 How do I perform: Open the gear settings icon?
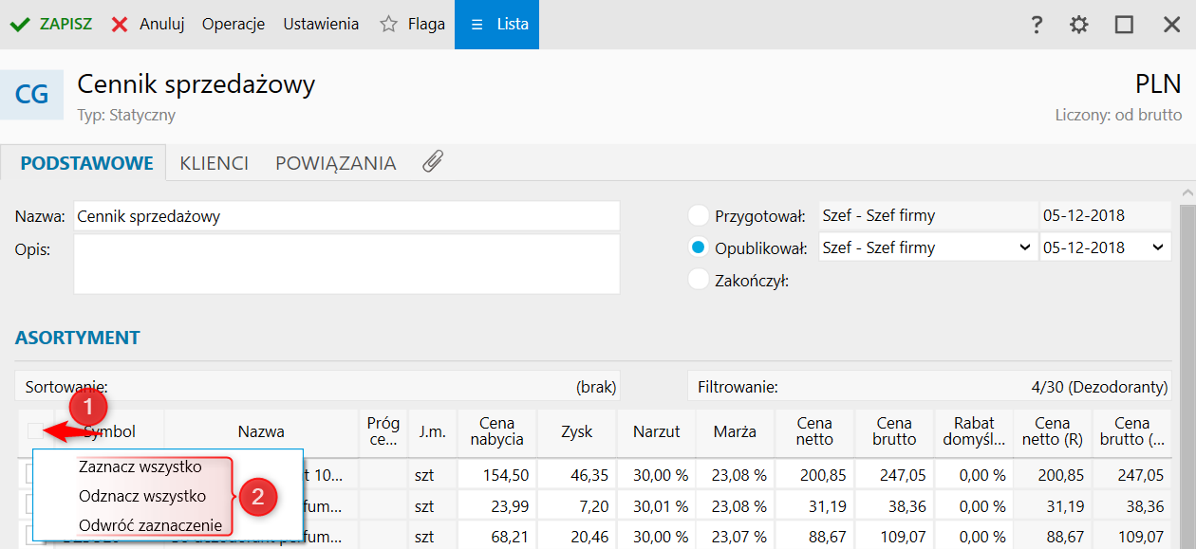pos(1079,25)
